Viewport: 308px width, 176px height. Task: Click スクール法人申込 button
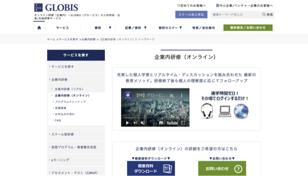pos(191,15)
